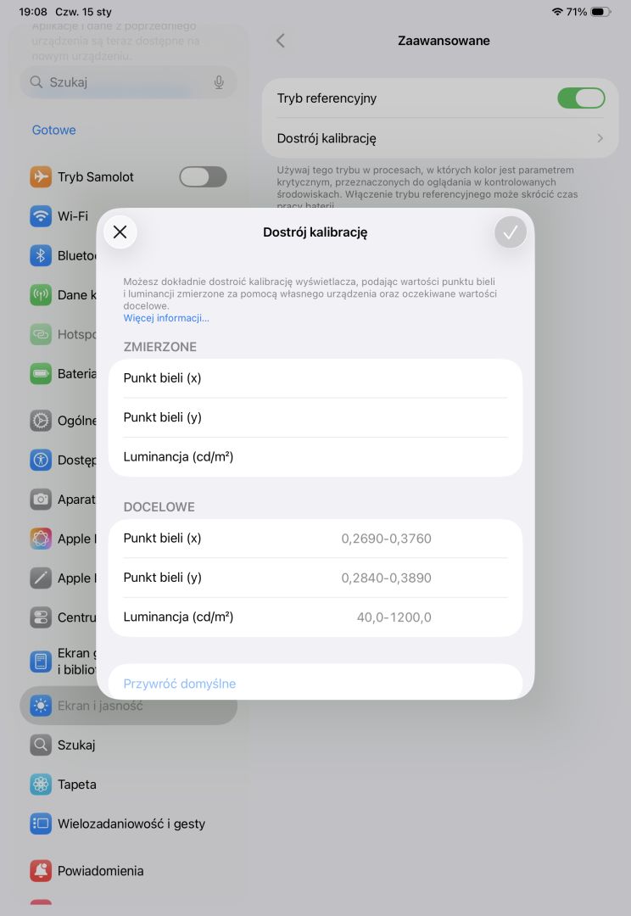Tap the Gotowe link

(53, 131)
